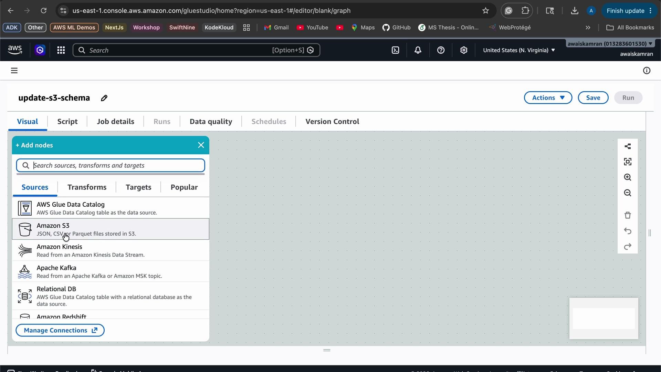Image resolution: width=661 pixels, height=372 pixels.
Task: Open All Bookmarks folder
Action: point(630,28)
